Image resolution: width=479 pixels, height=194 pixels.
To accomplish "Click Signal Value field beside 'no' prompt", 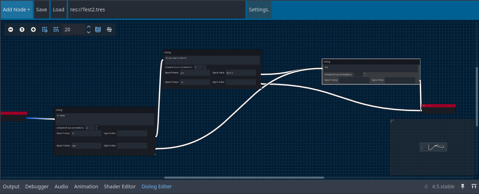I will point(241,82).
